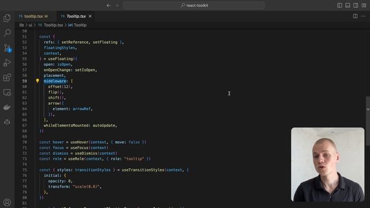Open the Extensions view

[7, 77]
